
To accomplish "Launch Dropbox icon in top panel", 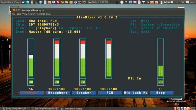I will point(41,2).
